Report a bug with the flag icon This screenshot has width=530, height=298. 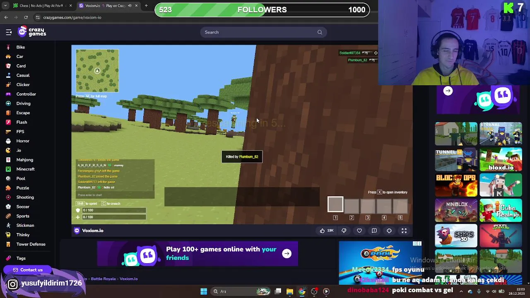[x=374, y=231]
